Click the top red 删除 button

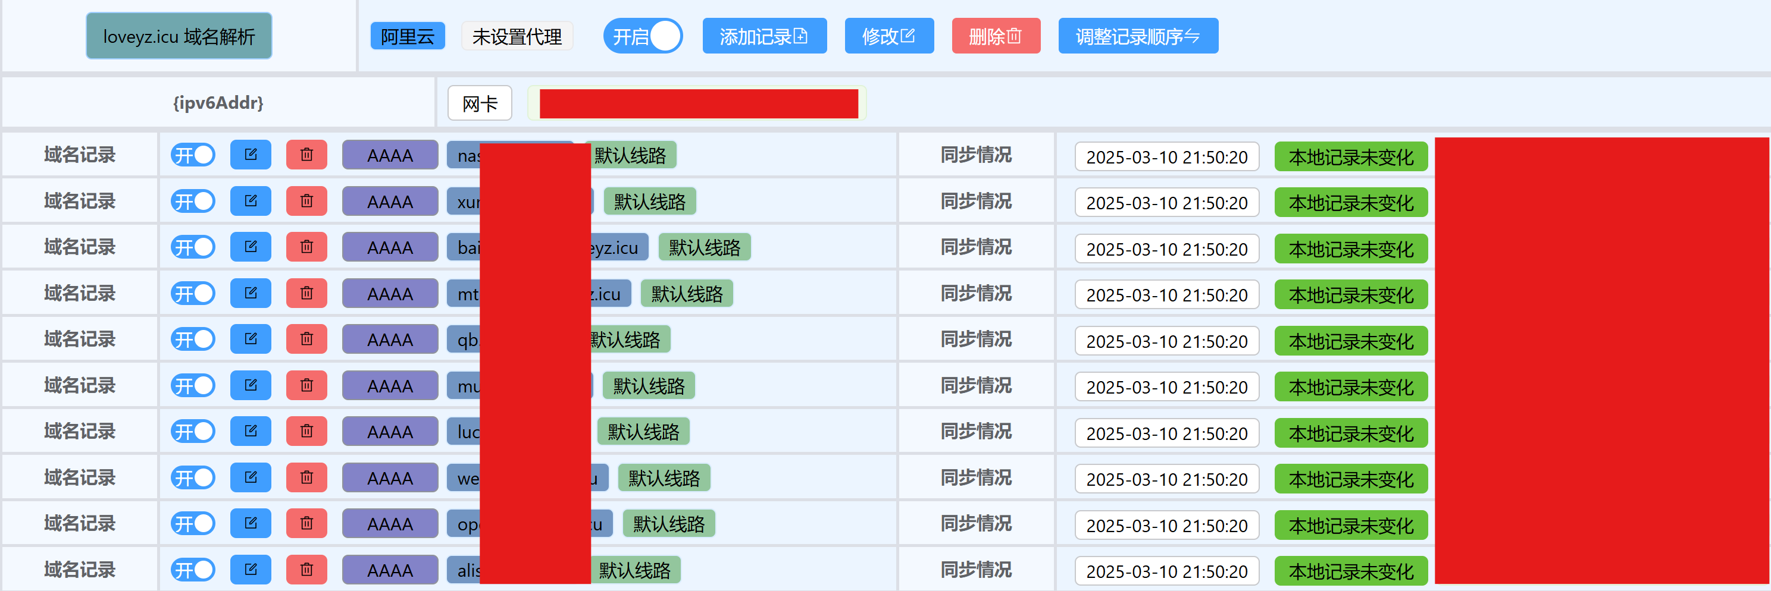click(x=996, y=36)
